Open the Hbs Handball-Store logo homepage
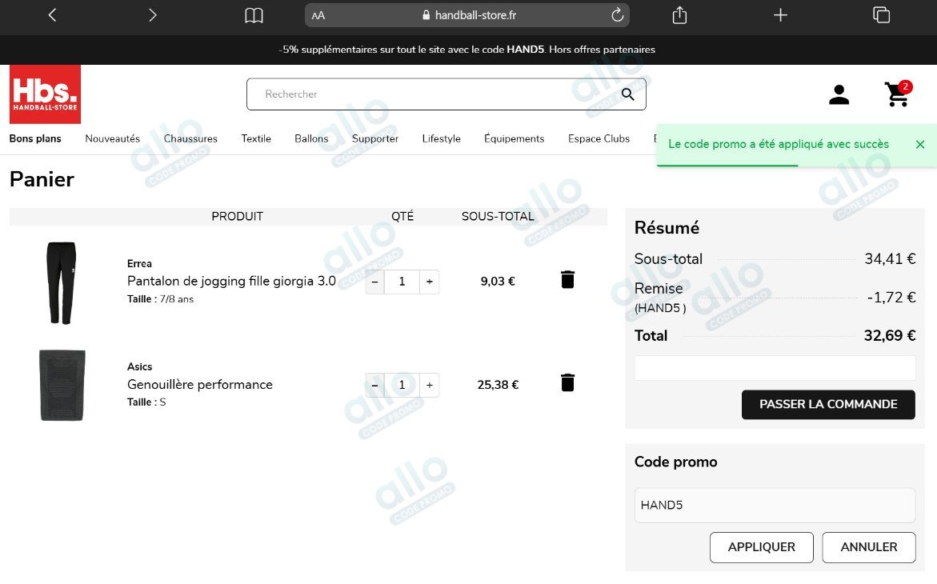The image size is (937, 584). click(45, 94)
